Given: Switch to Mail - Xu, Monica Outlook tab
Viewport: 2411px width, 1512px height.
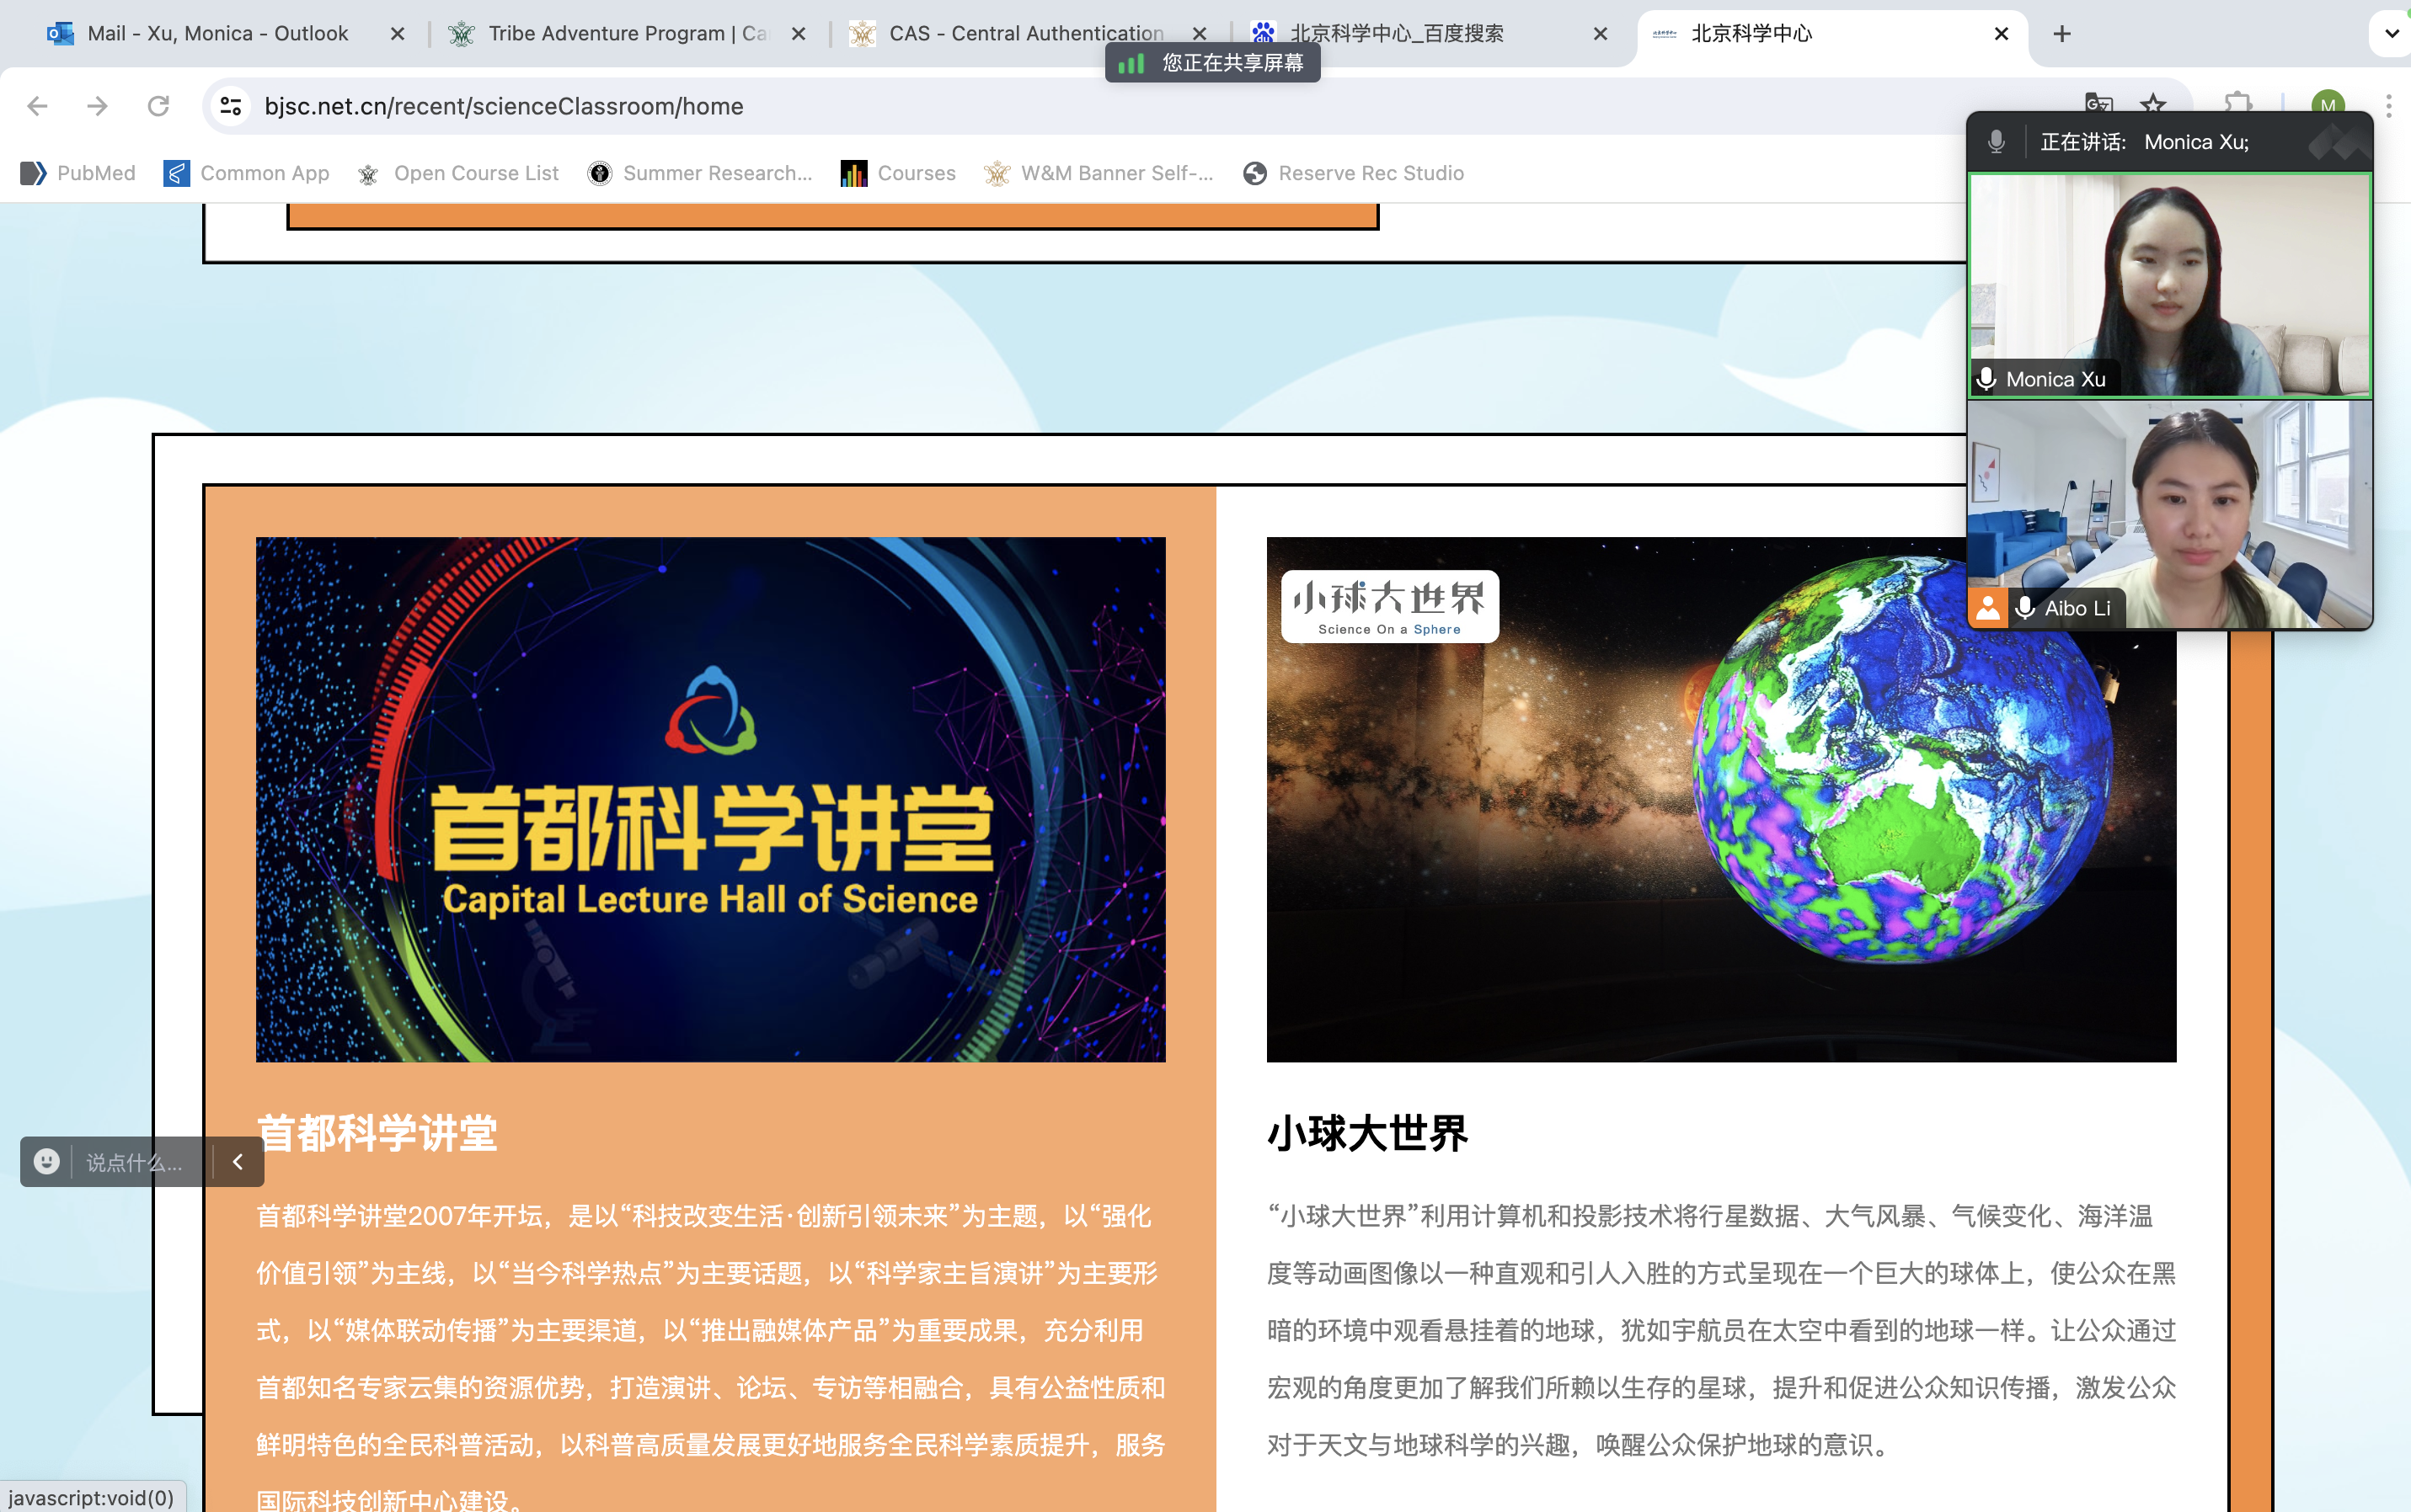Looking at the screenshot, I should tap(217, 34).
